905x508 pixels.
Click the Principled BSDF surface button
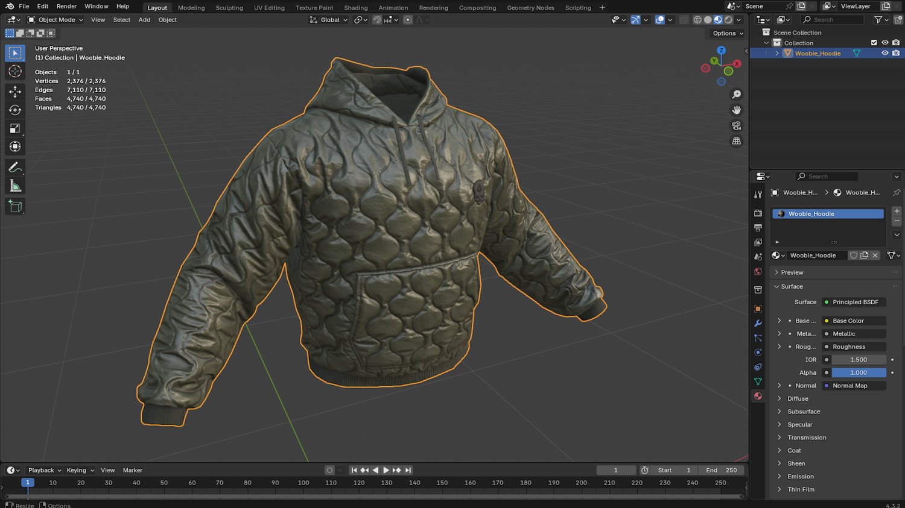[x=855, y=302]
